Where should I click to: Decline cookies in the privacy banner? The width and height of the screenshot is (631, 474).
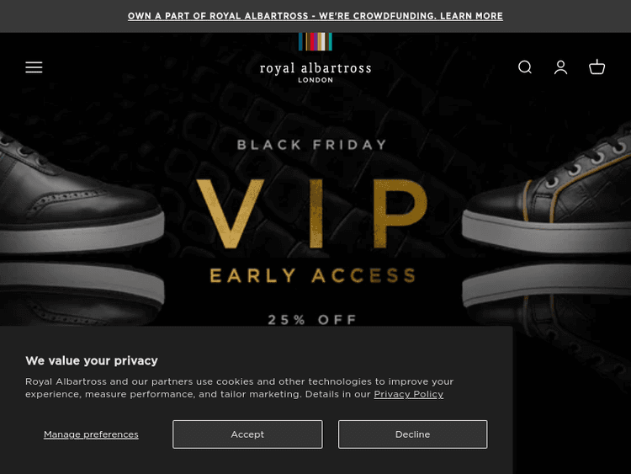click(x=412, y=434)
